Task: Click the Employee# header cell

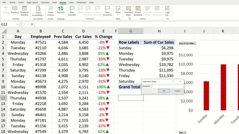Action: click(x=41, y=37)
